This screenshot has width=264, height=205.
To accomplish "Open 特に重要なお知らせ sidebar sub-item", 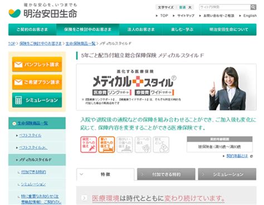I will (x=41, y=199).
